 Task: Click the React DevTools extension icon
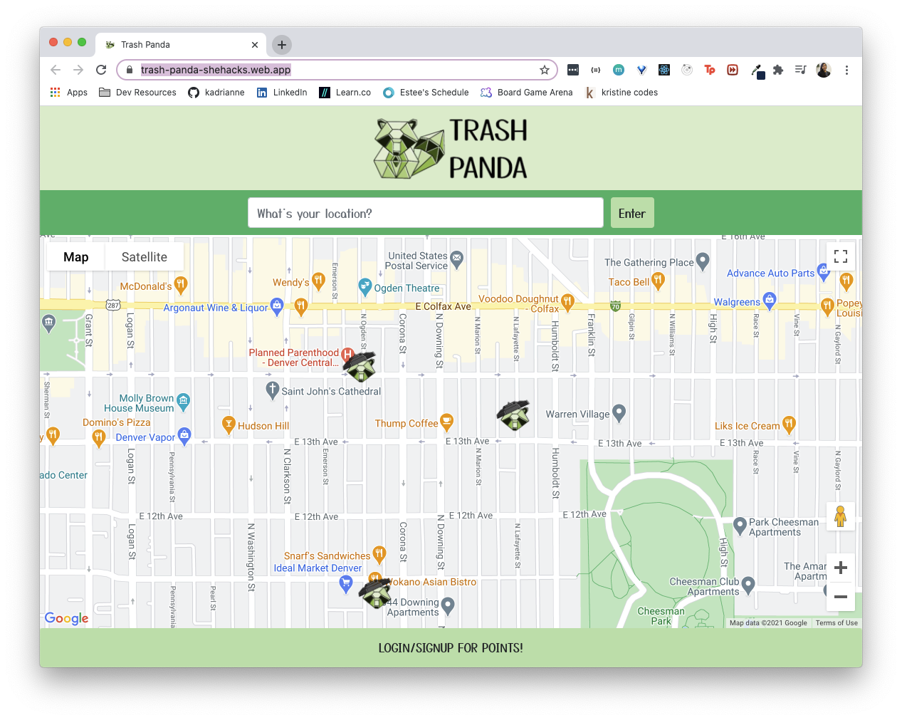pyautogui.click(x=664, y=70)
